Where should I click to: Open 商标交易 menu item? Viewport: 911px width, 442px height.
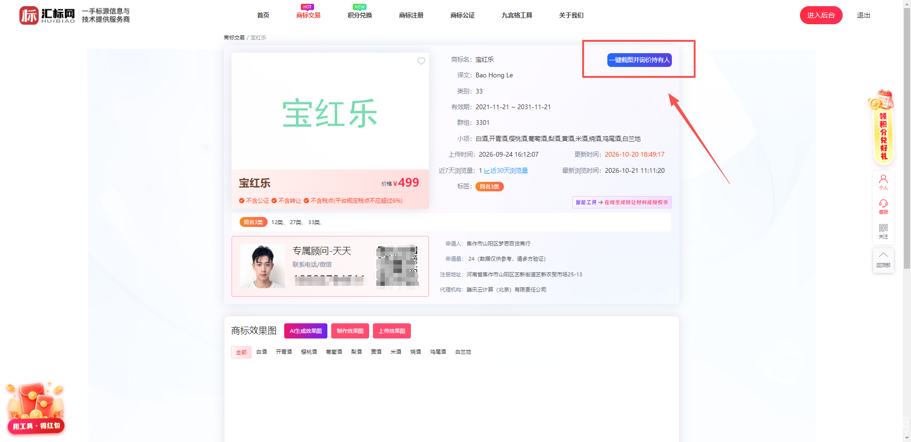point(308,15)
